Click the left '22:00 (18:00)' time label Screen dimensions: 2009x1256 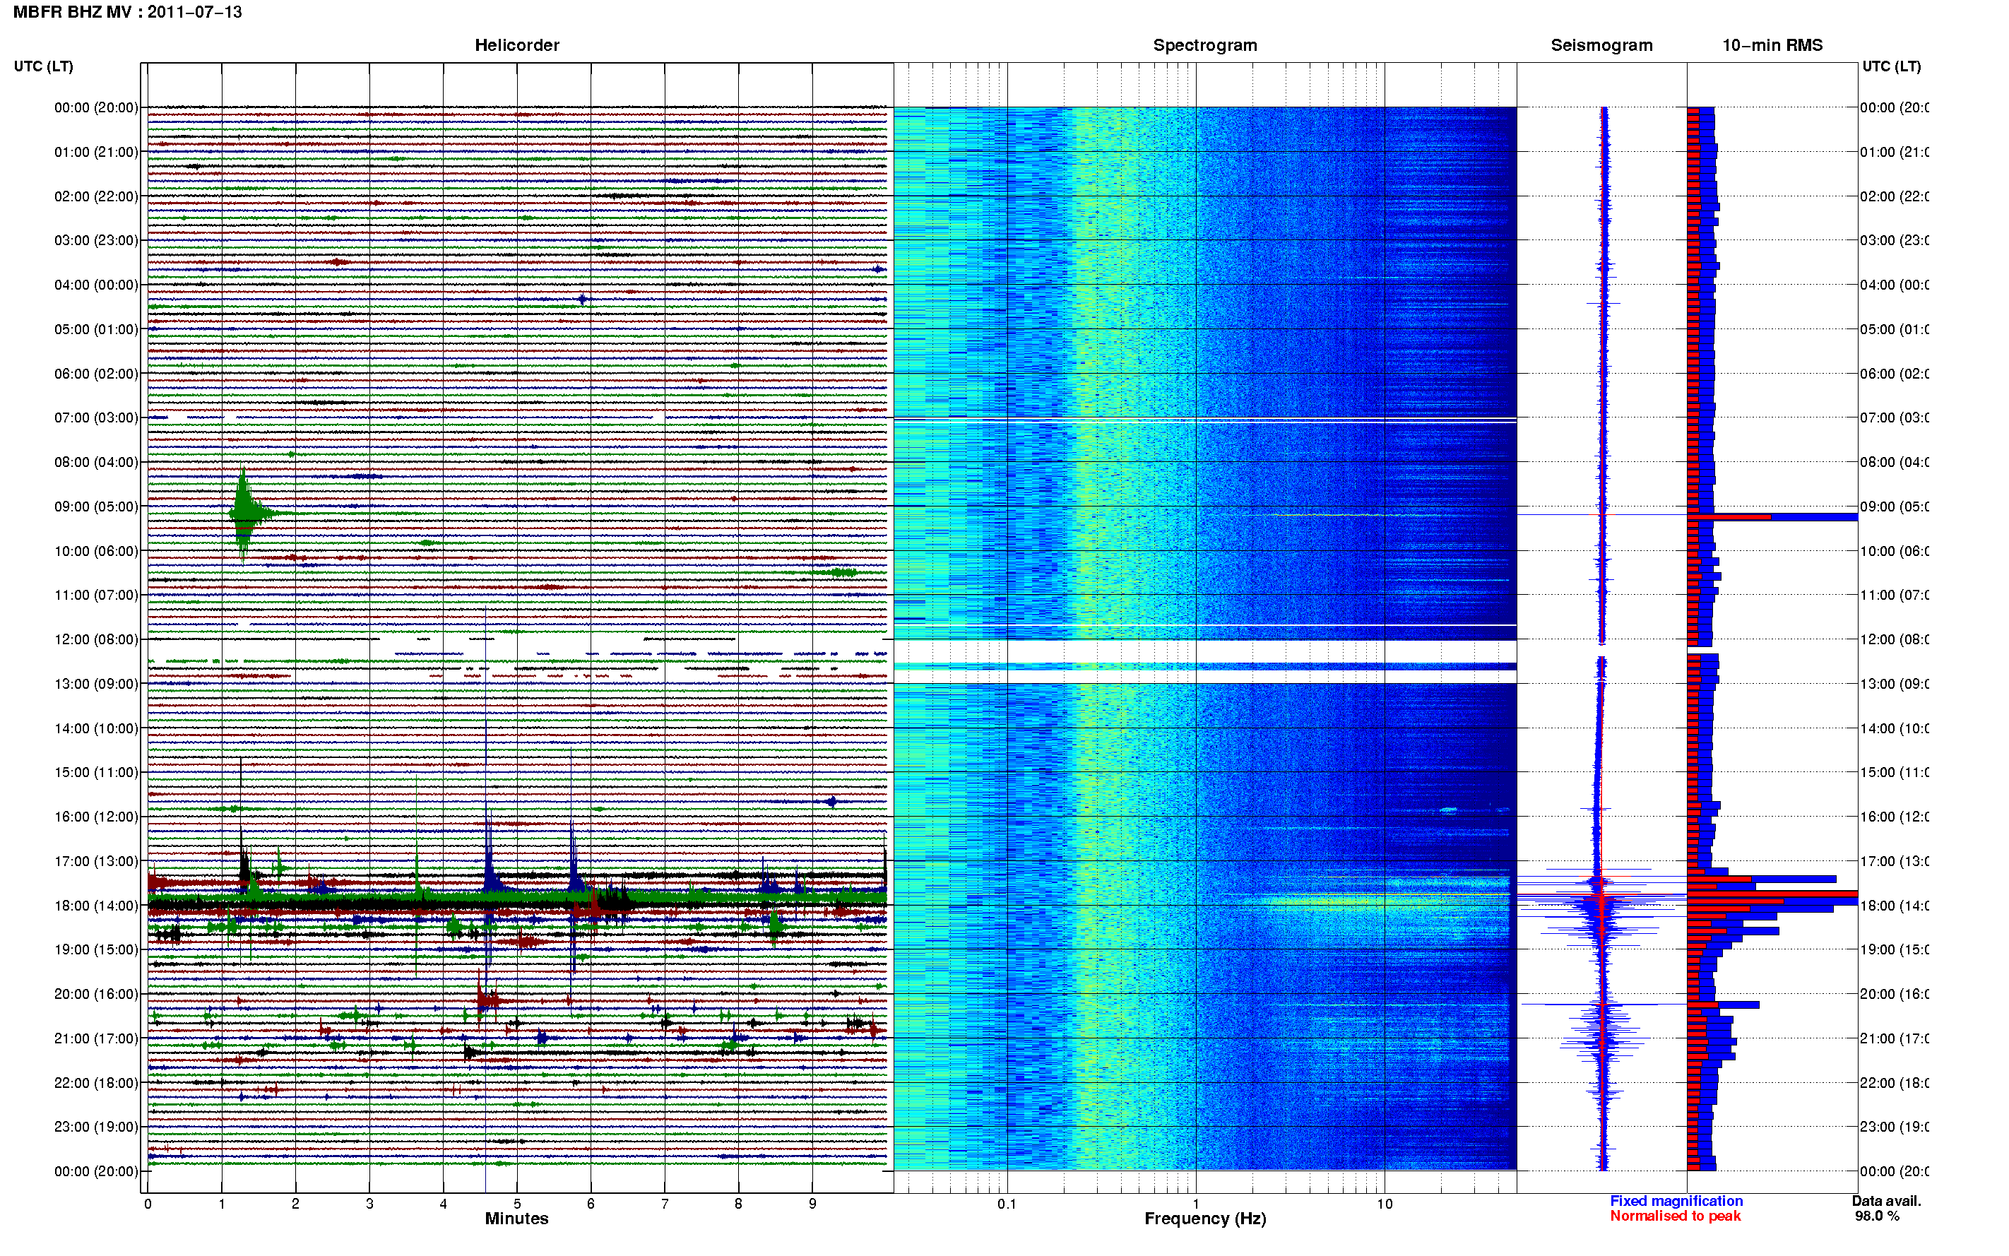pos(96,1083)
